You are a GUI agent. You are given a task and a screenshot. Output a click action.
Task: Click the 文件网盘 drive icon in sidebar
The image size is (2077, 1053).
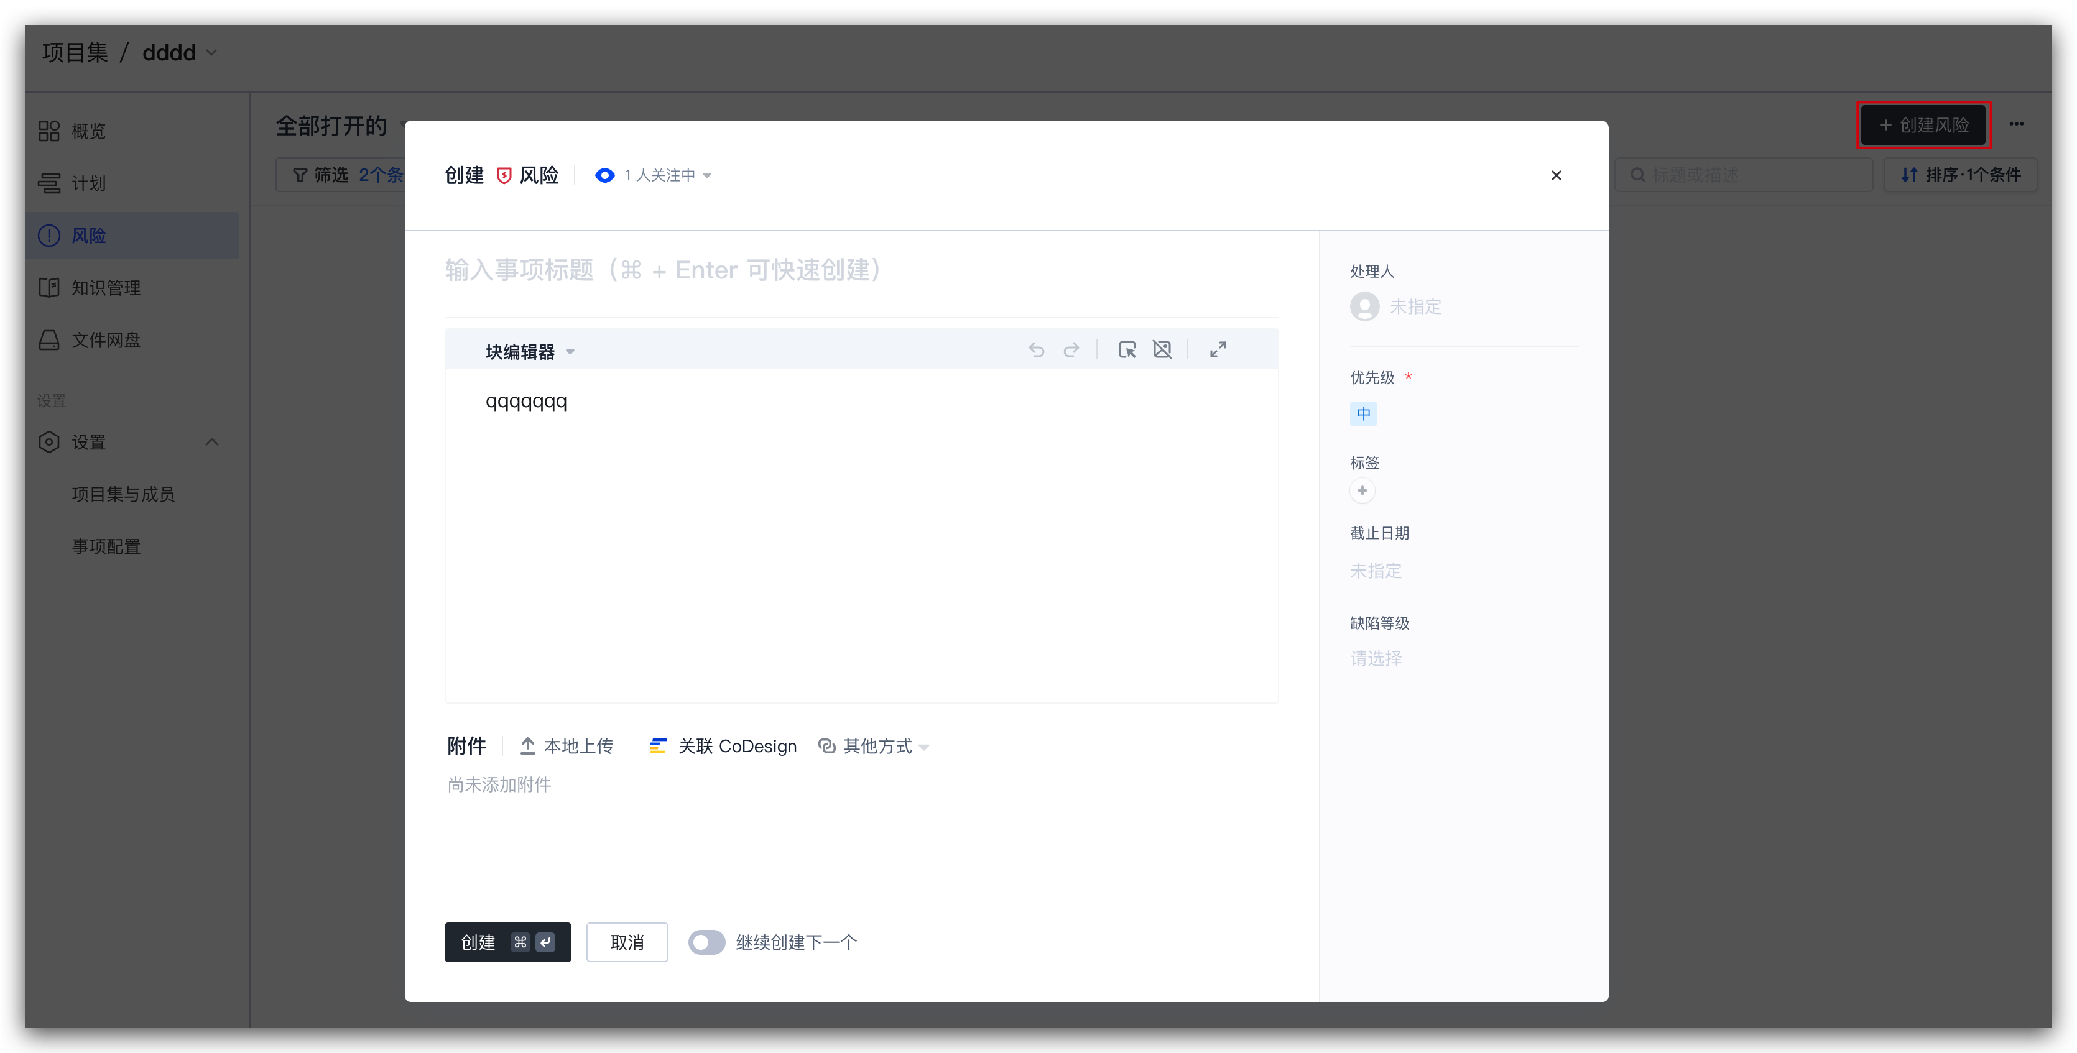click(49, 340)
